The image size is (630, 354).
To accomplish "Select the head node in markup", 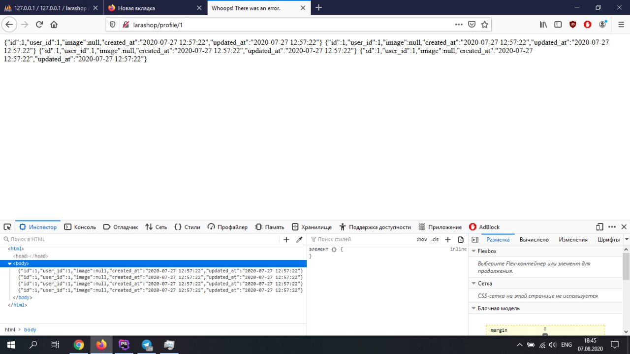I will click(31, 256).
